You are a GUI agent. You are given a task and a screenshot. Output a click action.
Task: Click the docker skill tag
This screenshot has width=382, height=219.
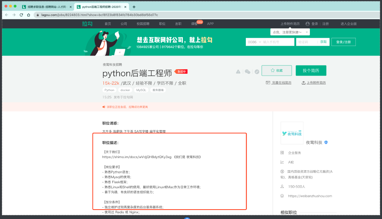[125, 90]
